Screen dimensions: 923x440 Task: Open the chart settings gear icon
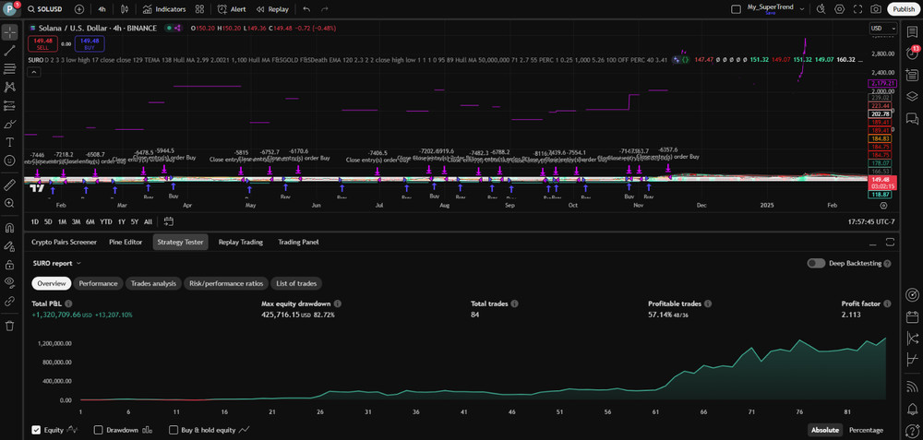pos(840,9)
